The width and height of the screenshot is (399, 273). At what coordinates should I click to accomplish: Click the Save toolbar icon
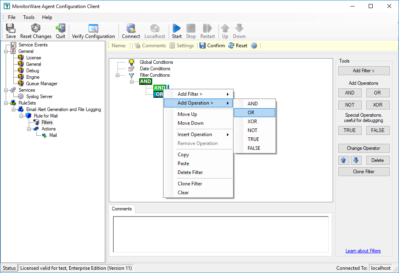(11, 28)
